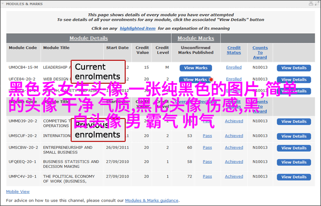321x206 pixels.
Task: Click Pass decision for UMSCUF-20-2
Action: [208, 136]
